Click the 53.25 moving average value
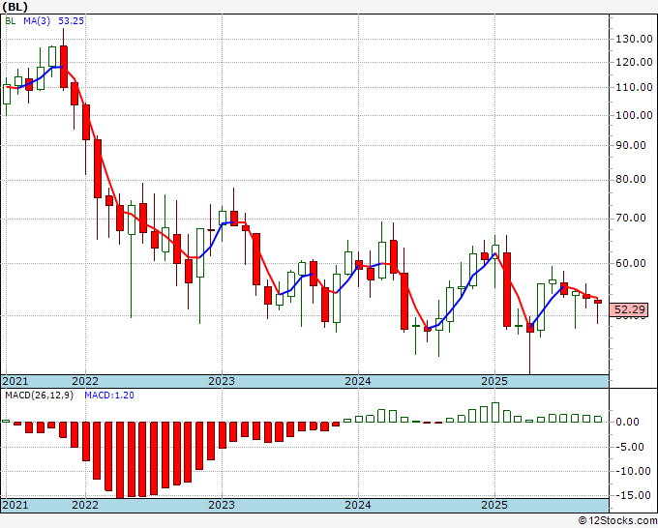Image resolution: width=658 pixels, height=528 pixels. click(71, 21)
